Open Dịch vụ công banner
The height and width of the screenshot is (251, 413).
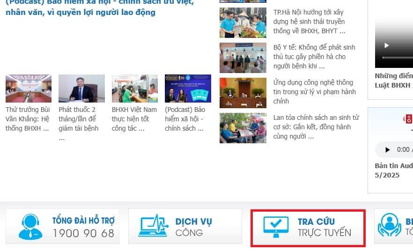click(185, 227)
